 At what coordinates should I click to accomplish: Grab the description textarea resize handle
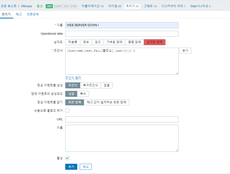point(177,150)
